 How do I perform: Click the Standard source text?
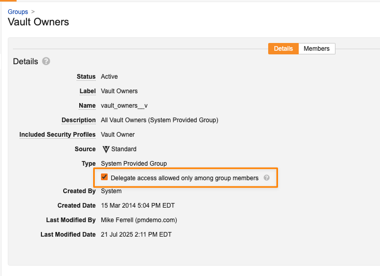[124, 149]
